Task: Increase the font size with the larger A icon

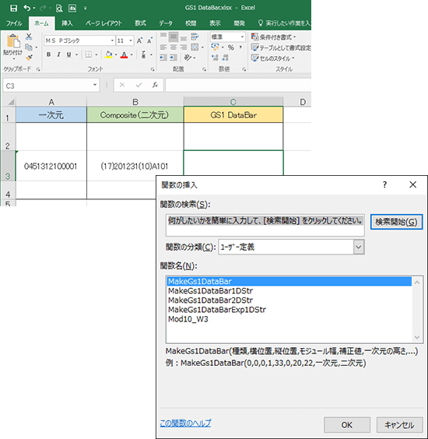Action: pos(139,41)
